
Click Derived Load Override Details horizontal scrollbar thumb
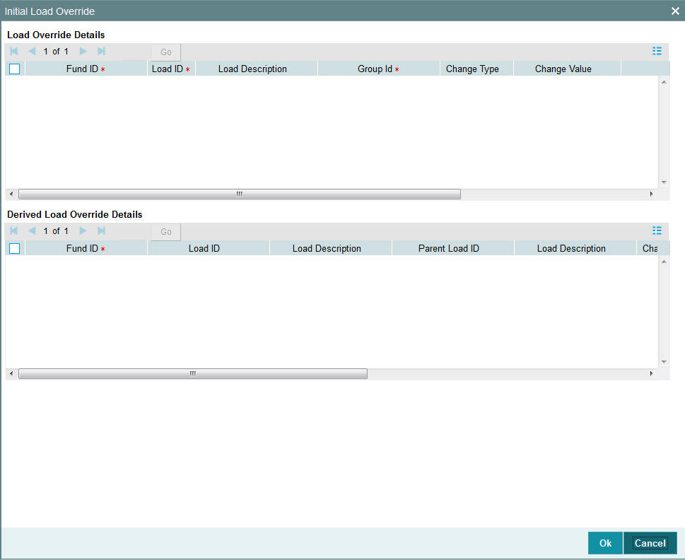tap(193, 373)
